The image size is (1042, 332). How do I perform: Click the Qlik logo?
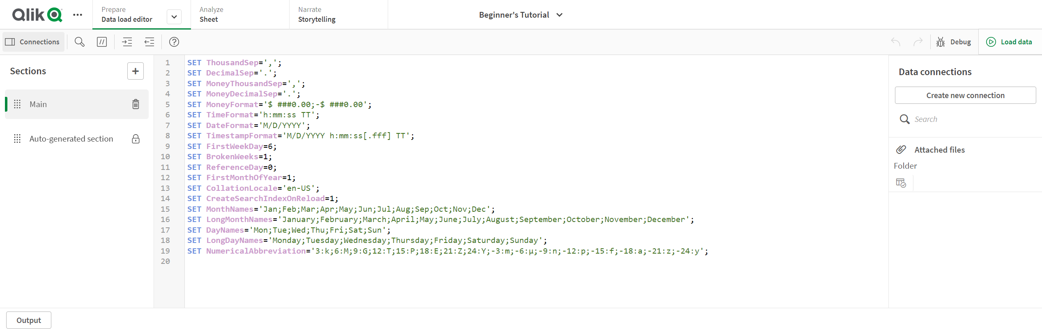(37, 15)
